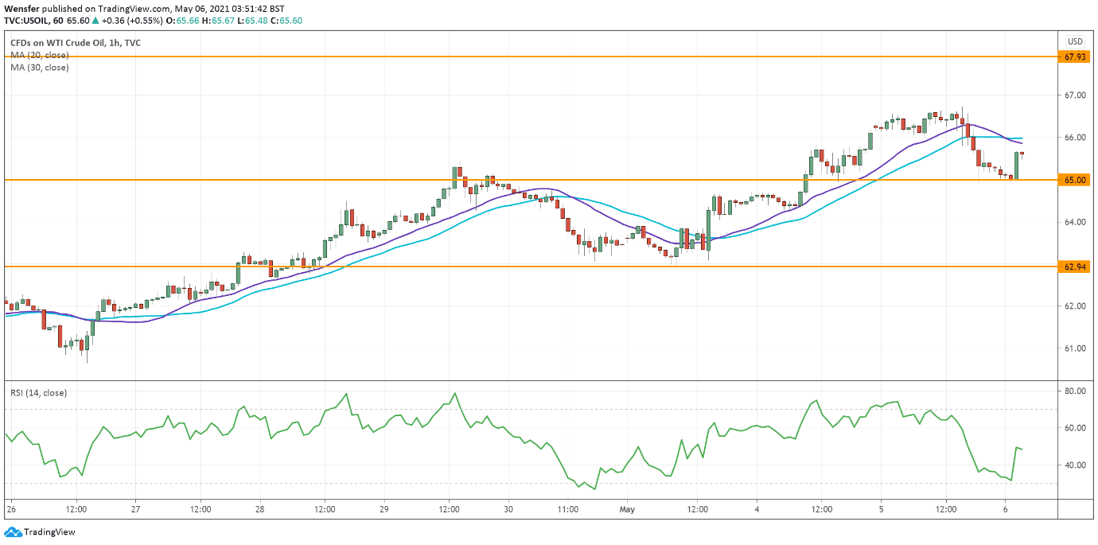Image resolution: width=1098 pixels, height=545 pixels.
Task: Open the USD currency selector on price axis
Action: tap(1075, 41)
